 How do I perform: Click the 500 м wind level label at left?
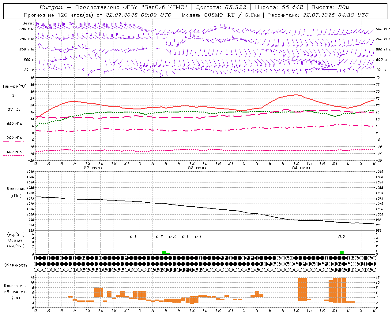[x=29, y=60]
